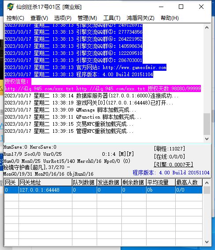
Task: Maximize the window
Action: click(181, 7)
